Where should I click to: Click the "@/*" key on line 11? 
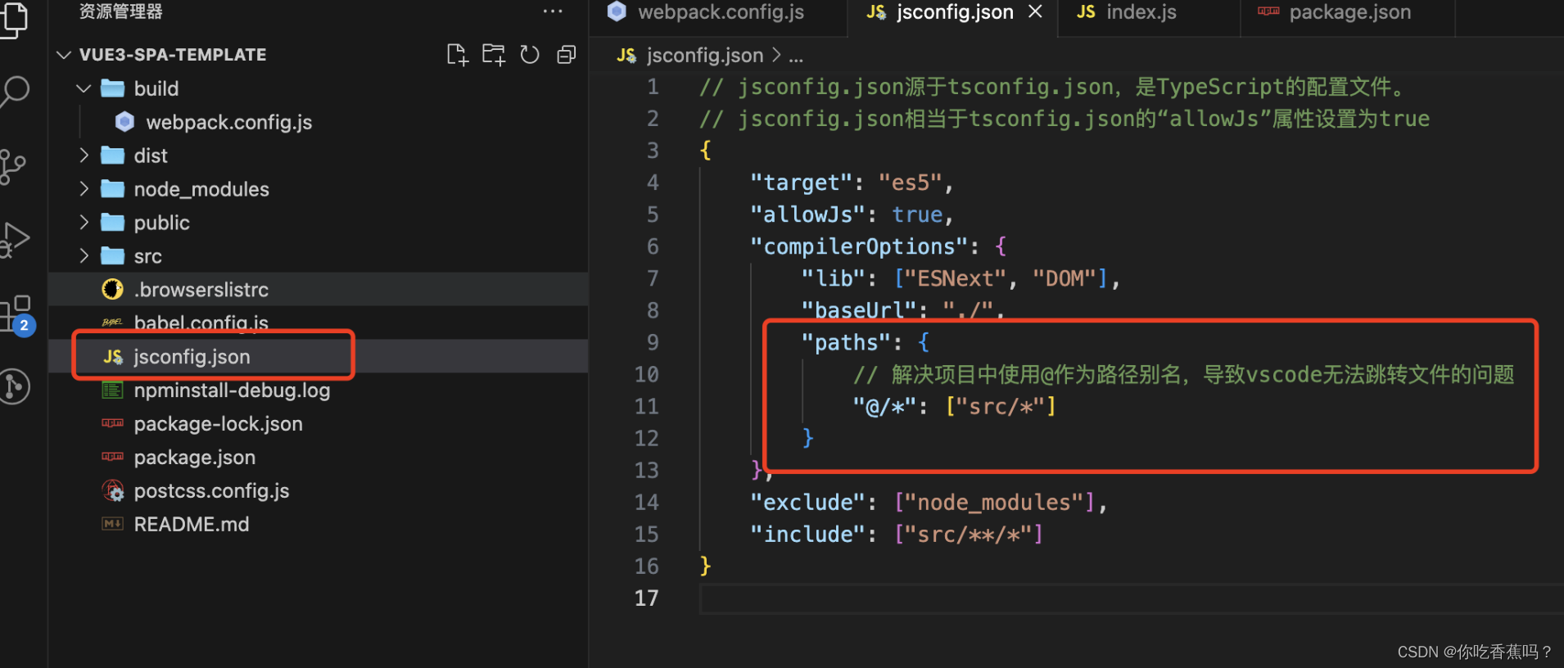(884, 406)
